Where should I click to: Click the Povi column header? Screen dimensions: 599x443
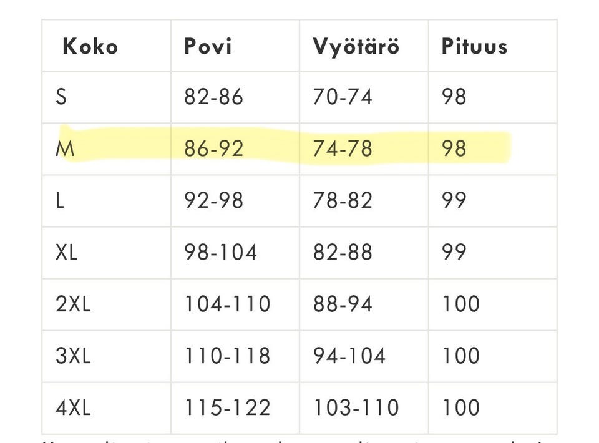pyautogui.click(x=208, y=46)
